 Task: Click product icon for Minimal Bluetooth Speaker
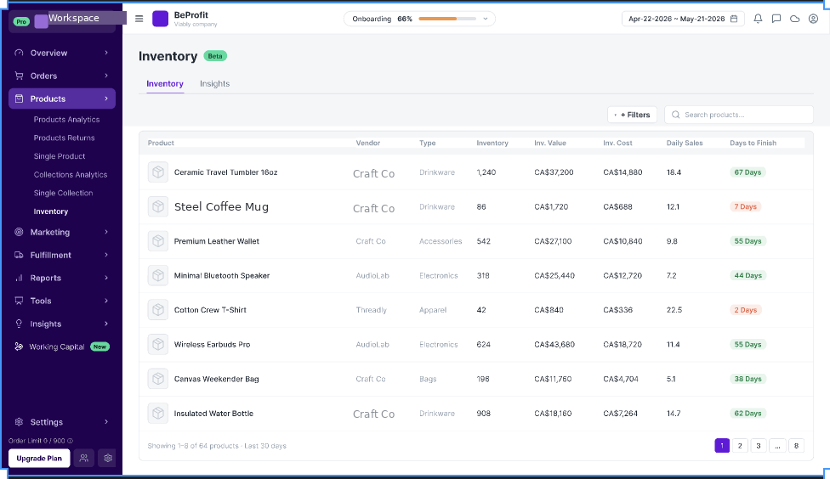click(157, 275)
